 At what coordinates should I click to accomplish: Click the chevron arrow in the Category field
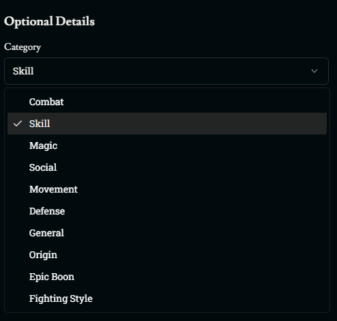[x=314, y=71]
